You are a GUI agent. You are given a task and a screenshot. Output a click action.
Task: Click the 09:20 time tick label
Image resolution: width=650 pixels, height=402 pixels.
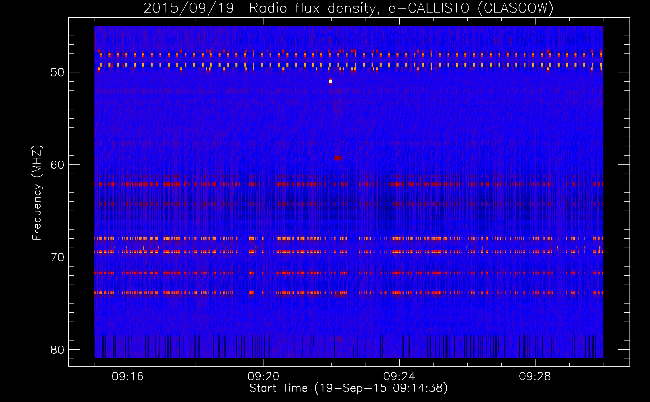(263, 377)
